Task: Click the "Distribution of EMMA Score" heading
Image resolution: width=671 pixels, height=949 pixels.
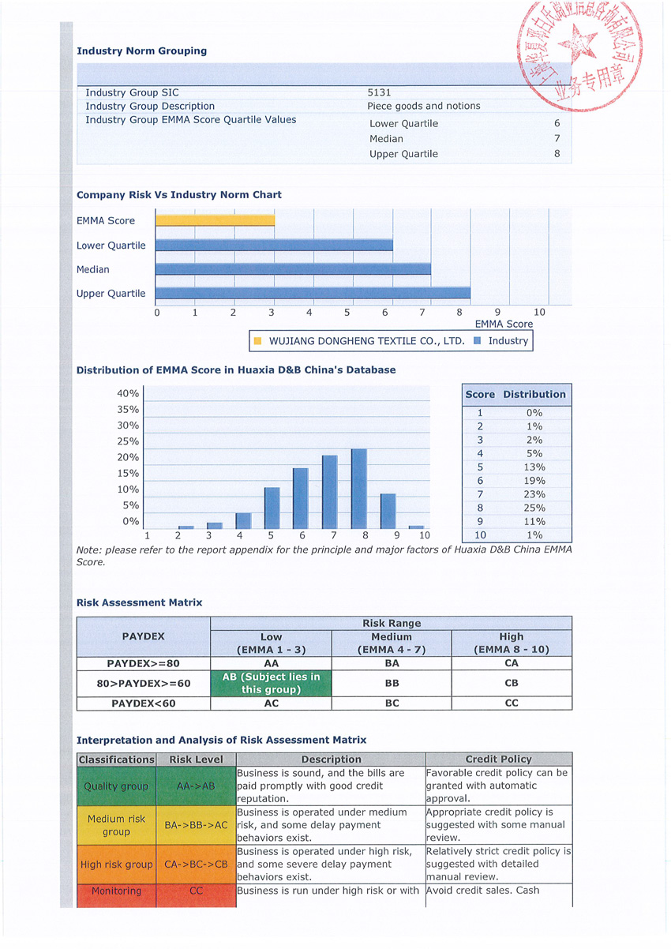Action: click(236, 369)
